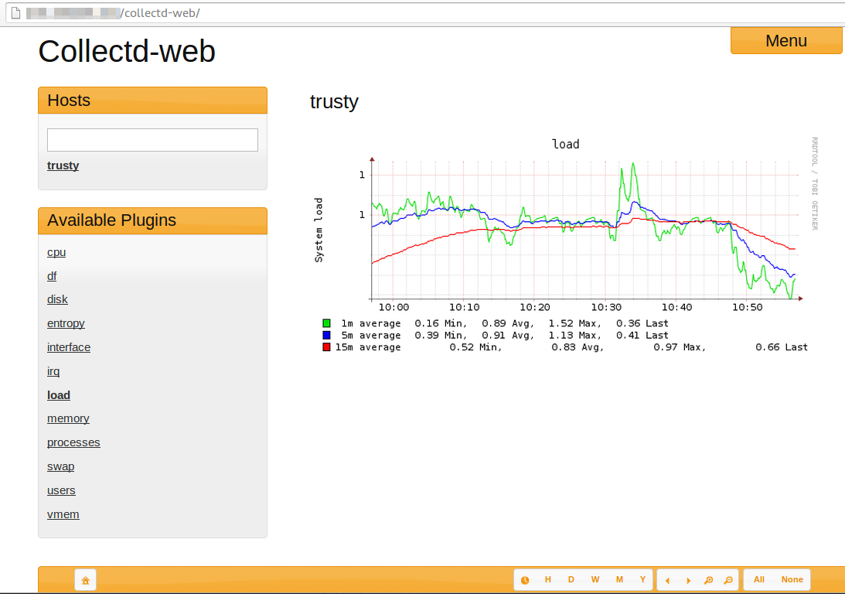Open the processes plugin
This screenshot has width=845, height=594.
coord(73,442)
